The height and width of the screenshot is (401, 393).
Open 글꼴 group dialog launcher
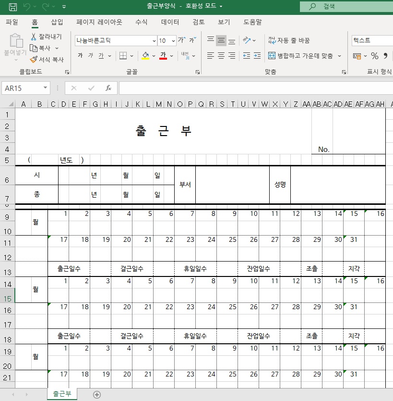(x=198, y=72)
